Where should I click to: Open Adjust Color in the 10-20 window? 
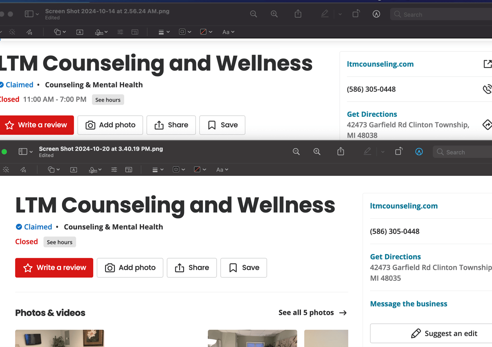pos(114,170)
